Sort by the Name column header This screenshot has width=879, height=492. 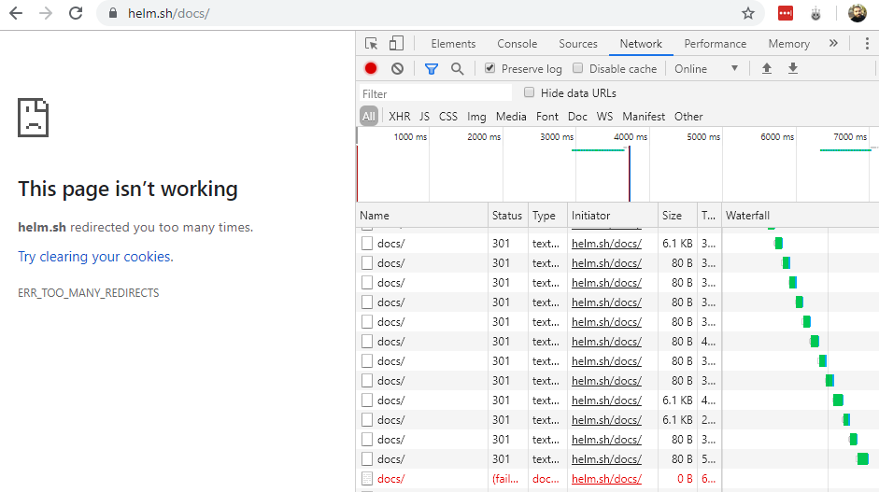(x=422, y=216)
